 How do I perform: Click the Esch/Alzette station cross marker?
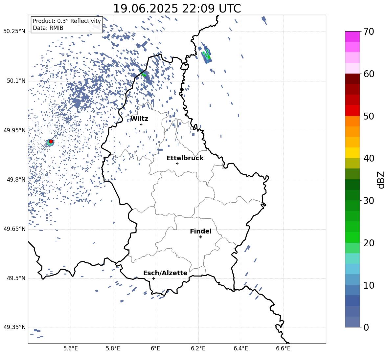(x=153, y=278)
